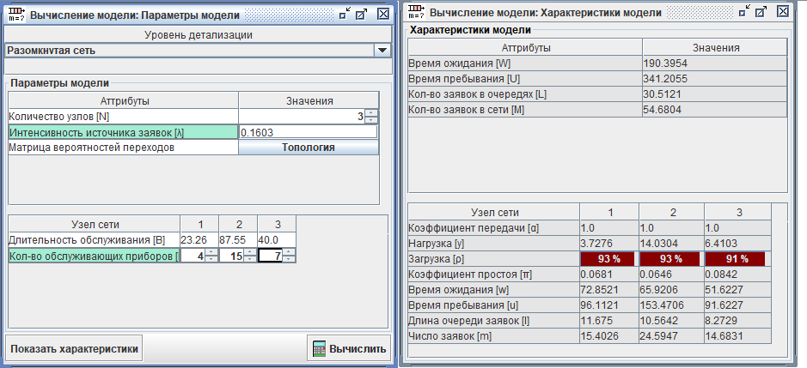Click Загрузка [ρ] row label
The height and width of the screenshot is (368, 807).
(x=493, y=259)
